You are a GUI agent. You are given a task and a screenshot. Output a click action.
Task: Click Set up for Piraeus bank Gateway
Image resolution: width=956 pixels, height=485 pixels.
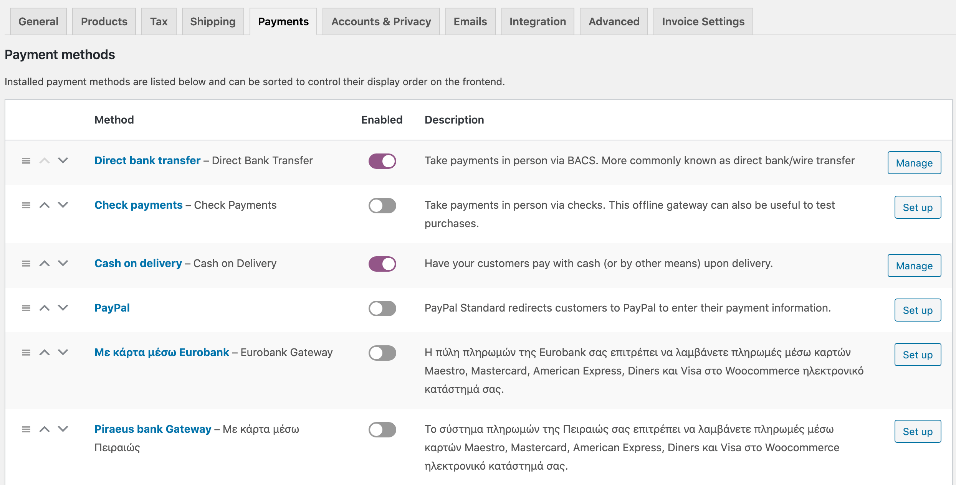tap(918, 431)
